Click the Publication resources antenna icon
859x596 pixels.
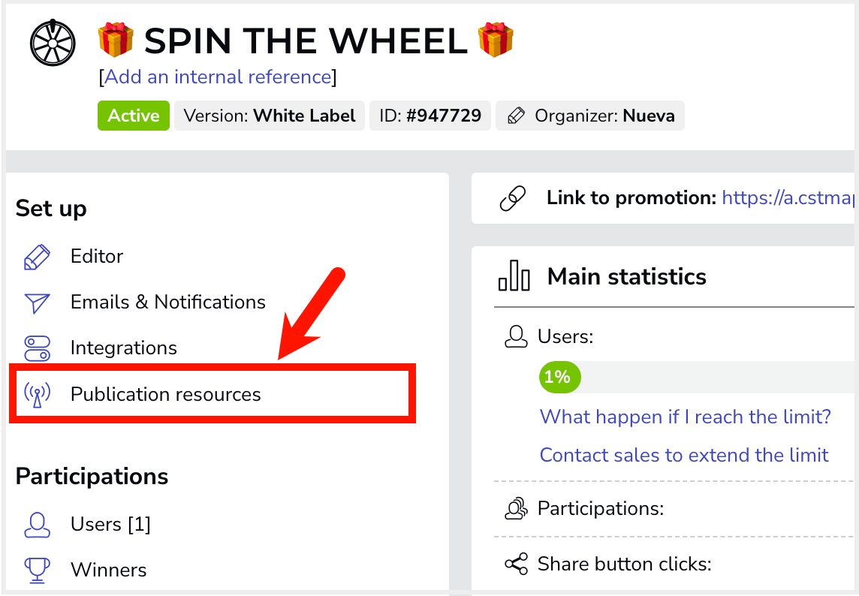click(37, 394)
